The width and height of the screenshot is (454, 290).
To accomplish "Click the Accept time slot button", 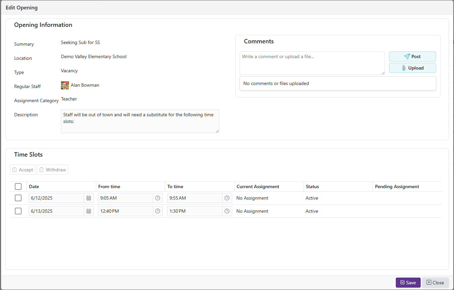I will [x=23, y=170].
